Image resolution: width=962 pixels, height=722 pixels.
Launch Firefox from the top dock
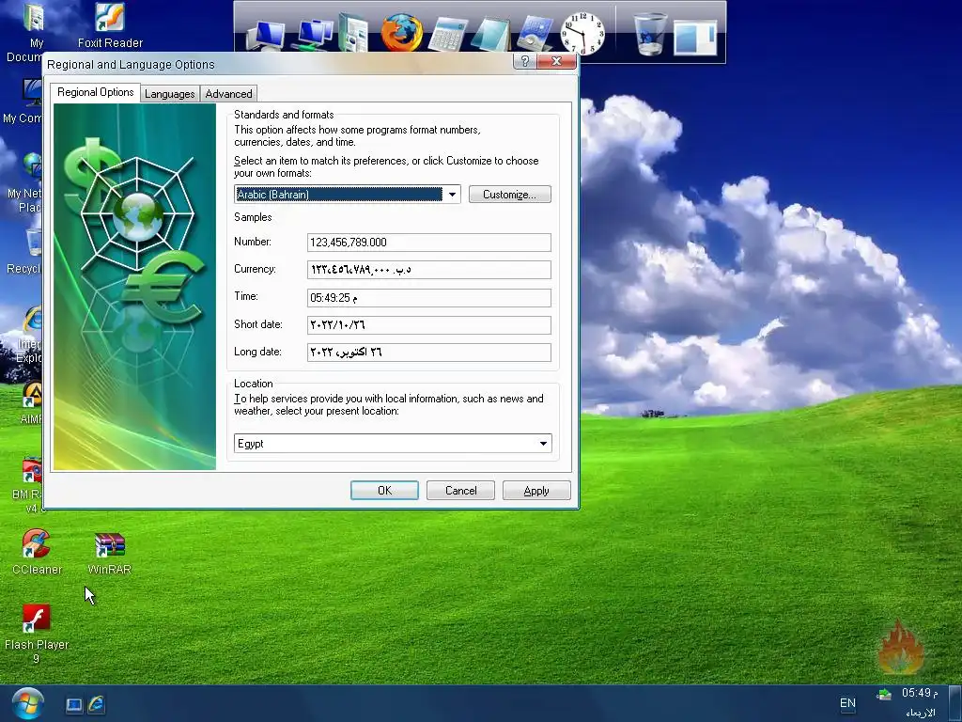coord(402,32)
